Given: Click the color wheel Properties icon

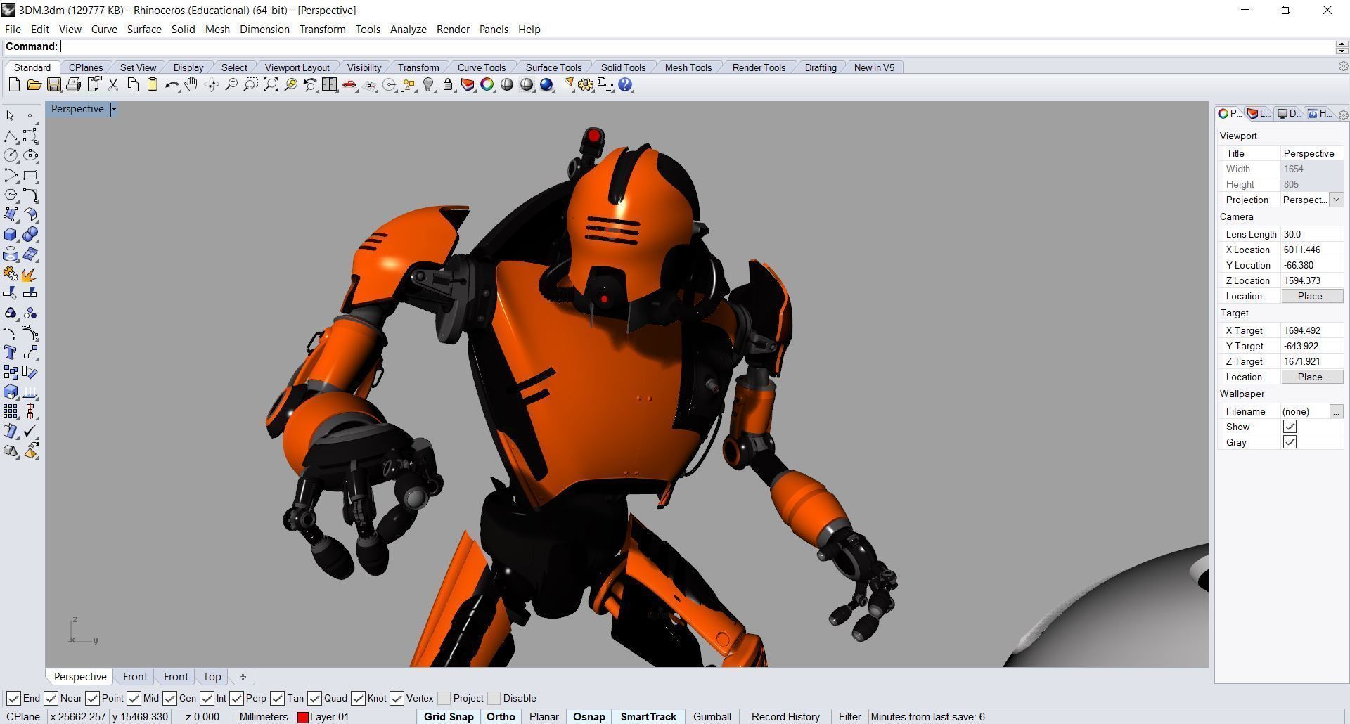Looking at the screenshot, I should coord(487,85).
